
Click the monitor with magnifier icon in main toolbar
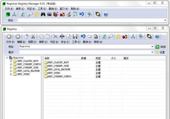click(x=75, y=14)
